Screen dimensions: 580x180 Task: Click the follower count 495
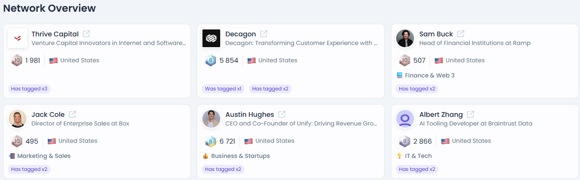32,141
